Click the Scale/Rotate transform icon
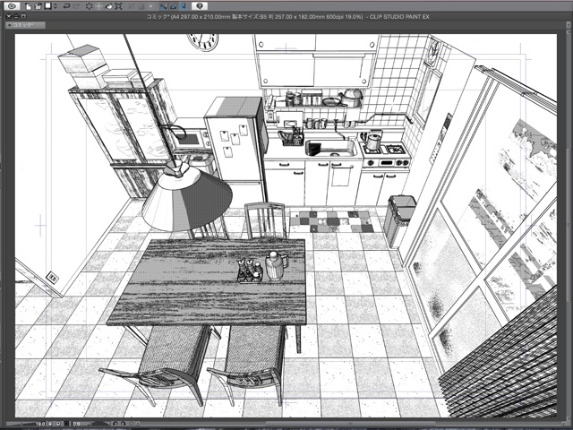Screen dimensions: 573x430 tap(118, 6)
